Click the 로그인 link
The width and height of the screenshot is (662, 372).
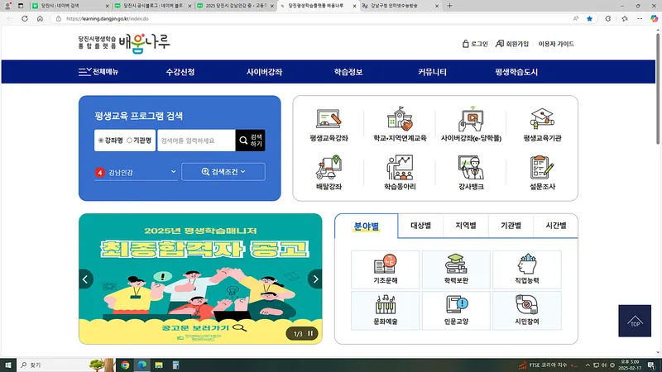[x=475, y=44]
